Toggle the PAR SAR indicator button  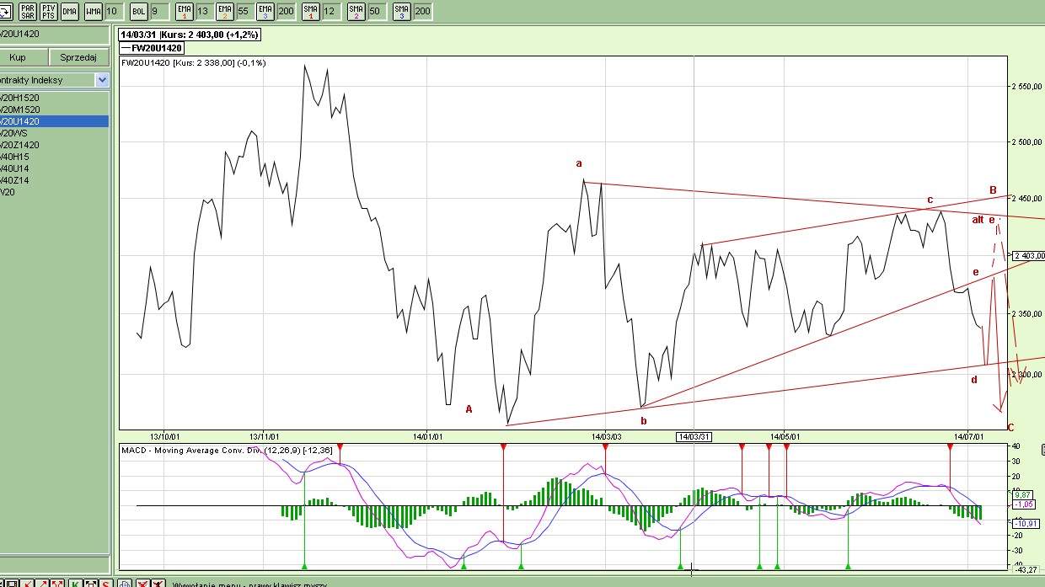[28, 12]
